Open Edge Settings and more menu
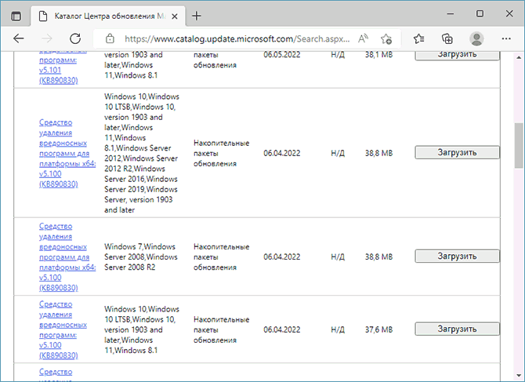The width and height of the screenshot is (525, 382). point(506,39)
